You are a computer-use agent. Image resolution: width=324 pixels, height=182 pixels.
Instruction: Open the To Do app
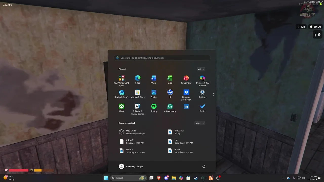click(202, 108)
